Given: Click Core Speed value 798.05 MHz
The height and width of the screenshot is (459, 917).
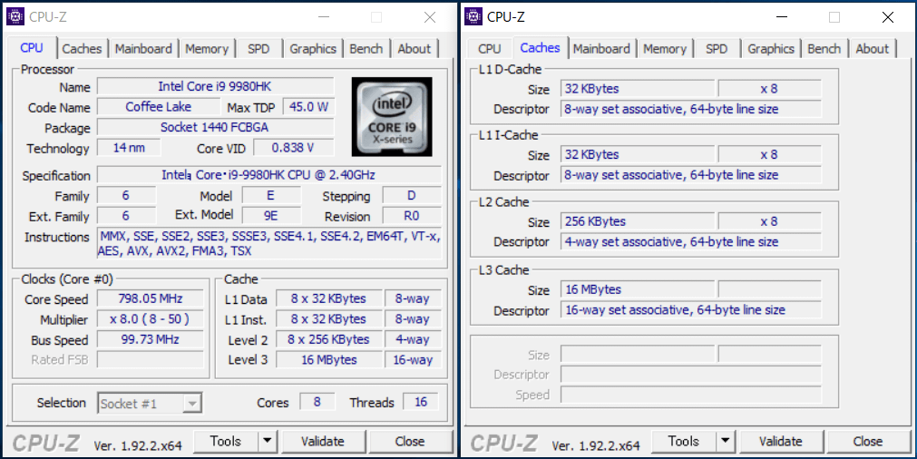Looking at the screenshot, I should coord(151,298).
